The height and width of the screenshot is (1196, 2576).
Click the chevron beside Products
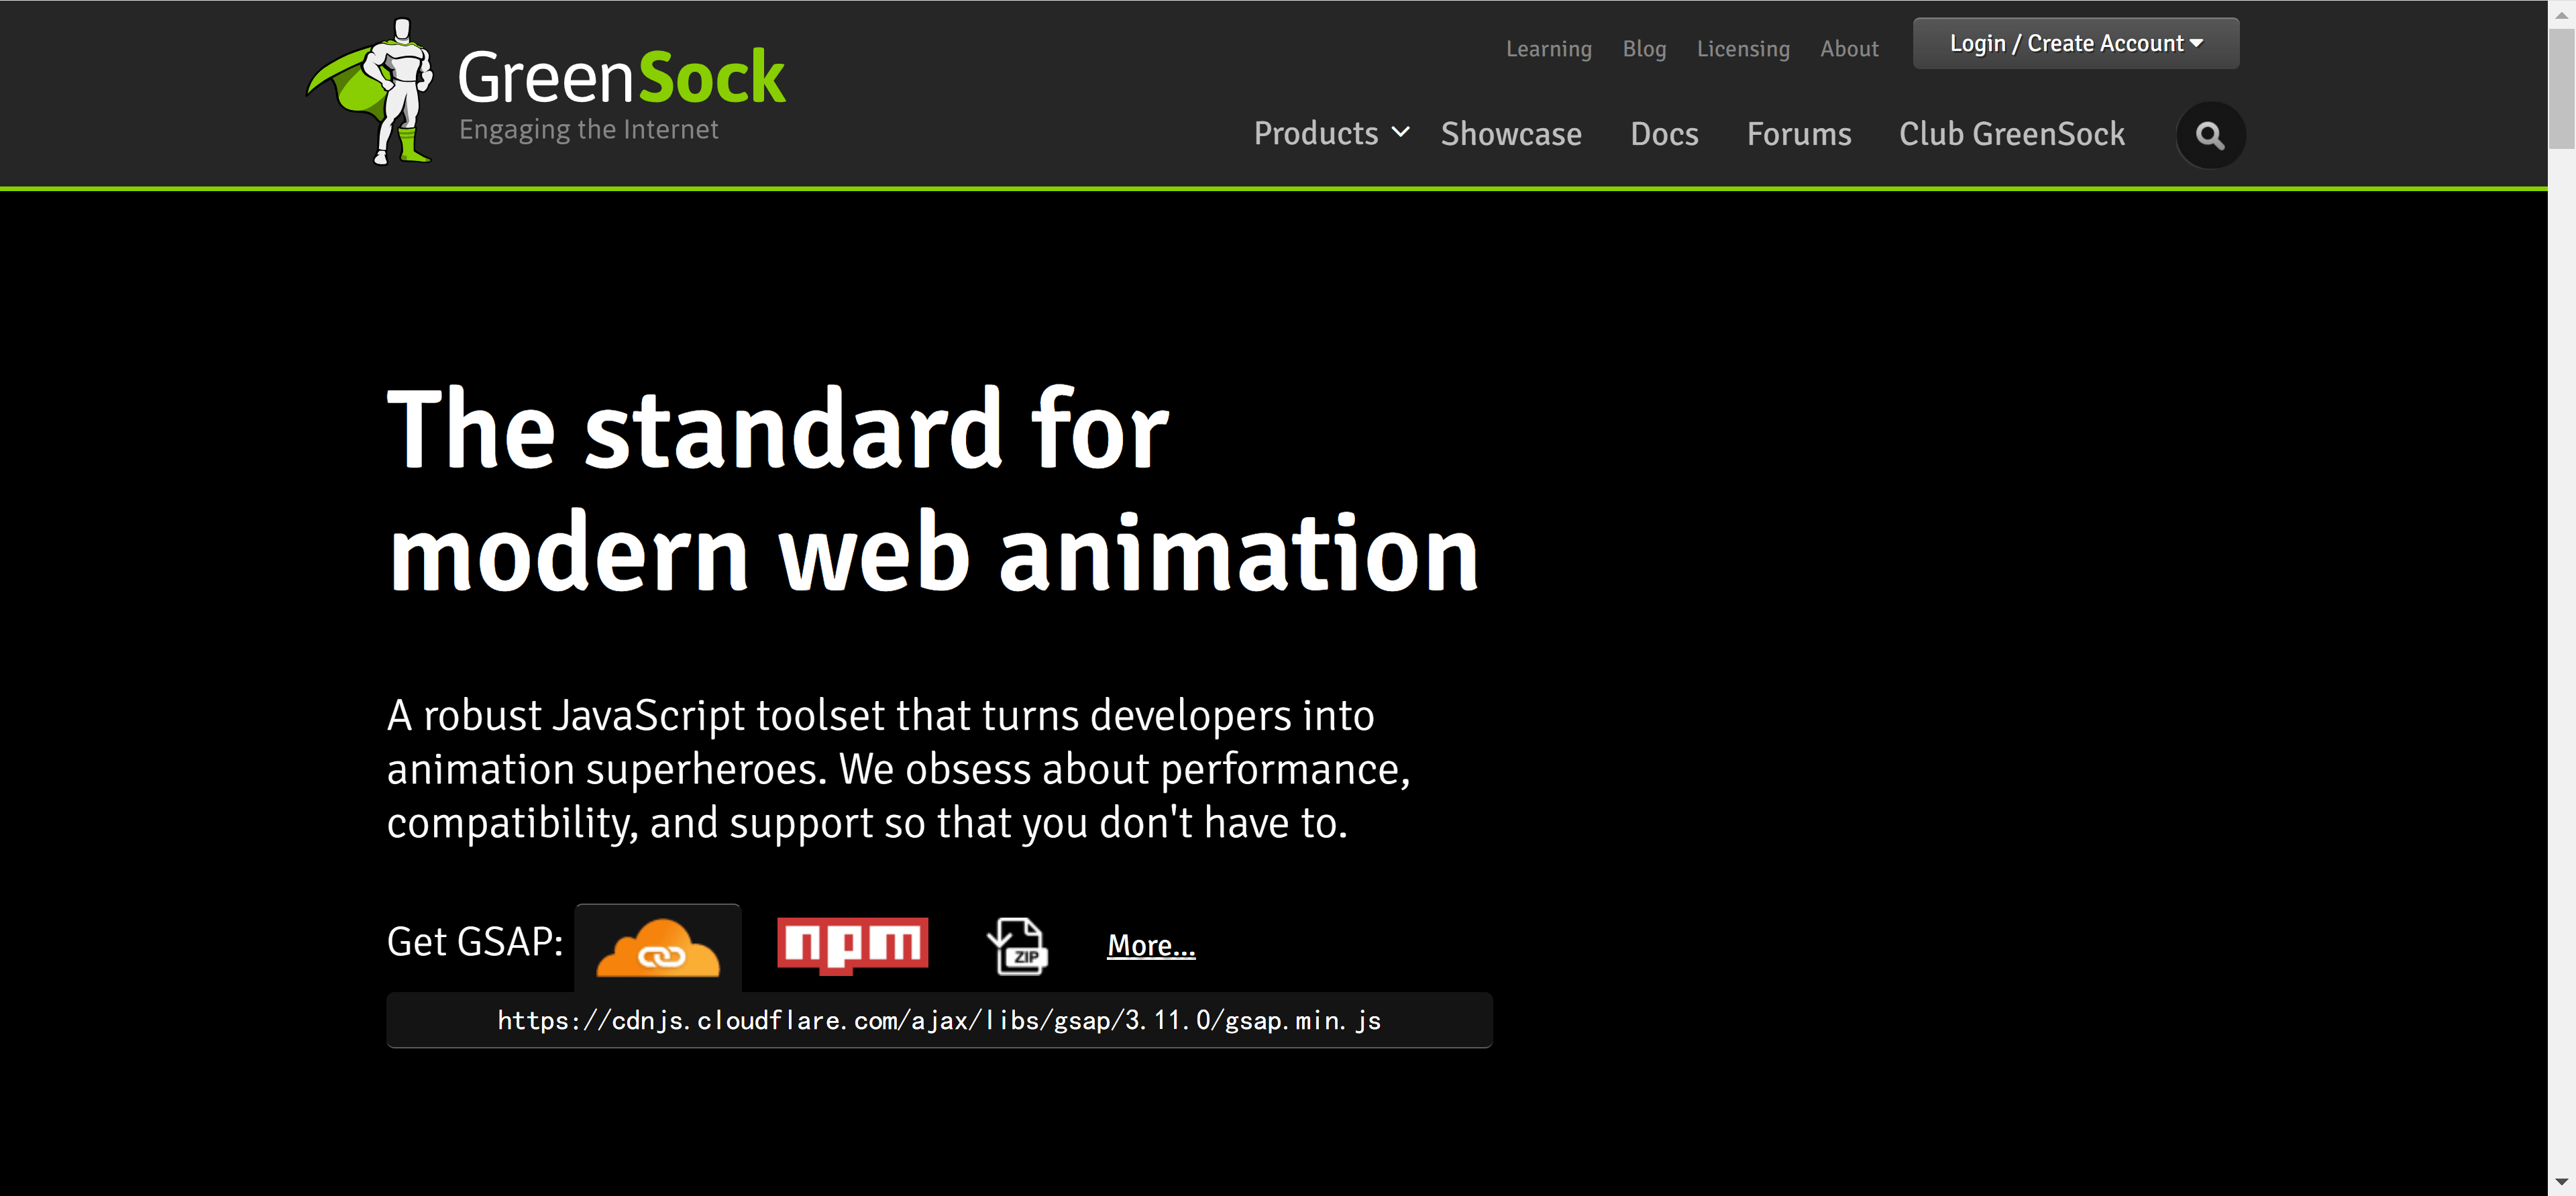[1401, 132]
